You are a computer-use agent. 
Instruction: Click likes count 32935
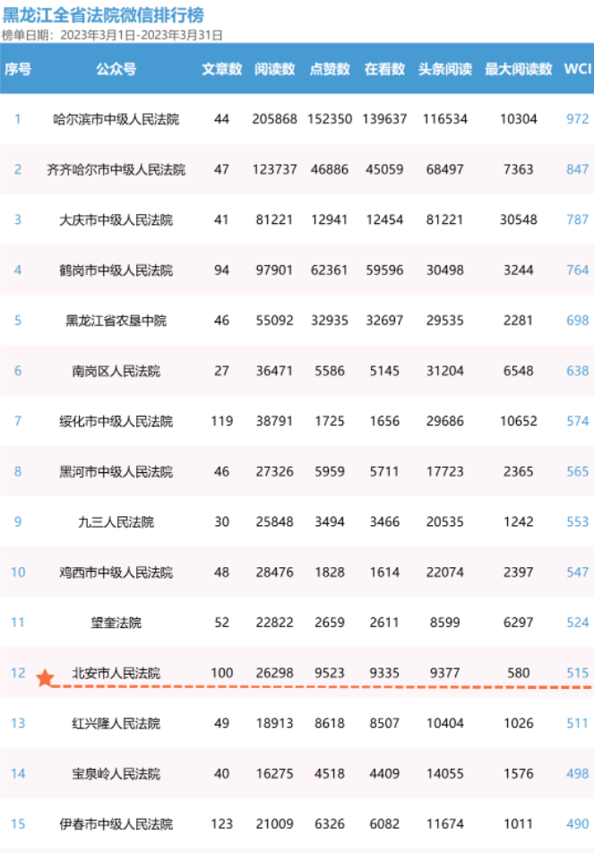point(330,320)
